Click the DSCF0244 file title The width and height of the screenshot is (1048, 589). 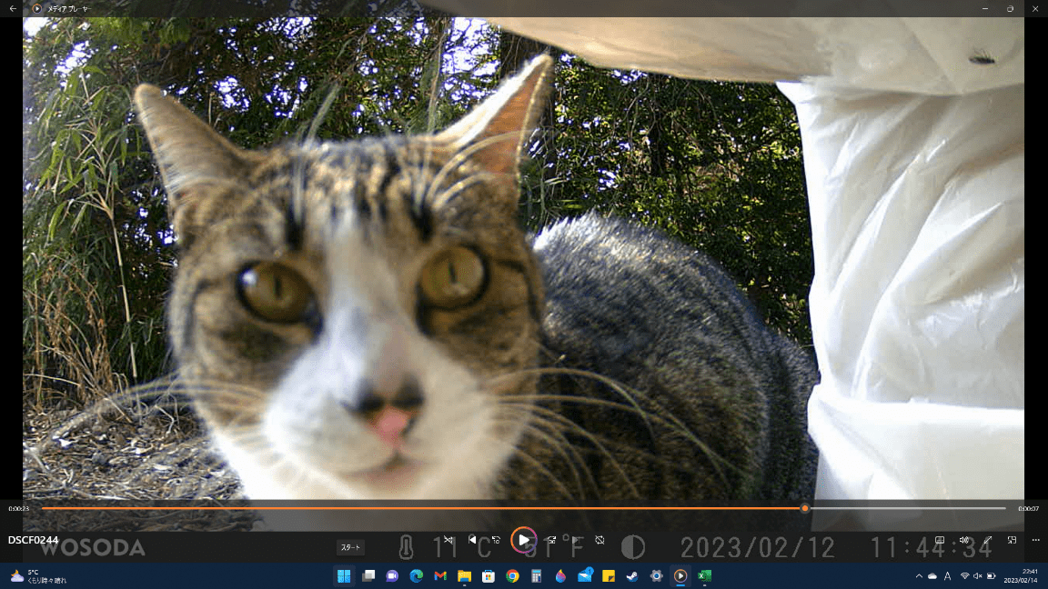pos(34,540)
